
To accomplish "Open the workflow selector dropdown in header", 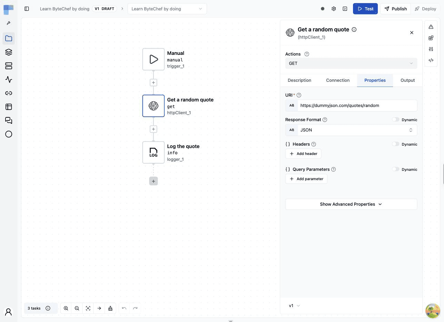I will click(x=167, y=9).
